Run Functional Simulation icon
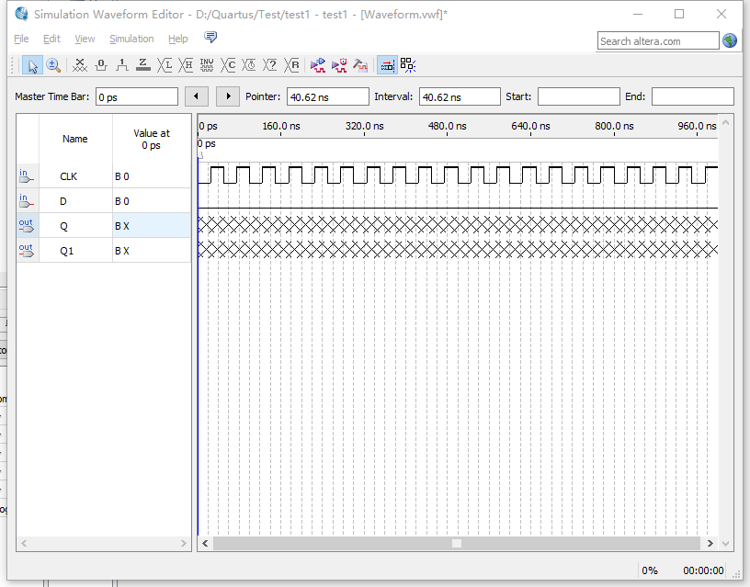The height and width of the screenshot is (587, 750). 318,65
